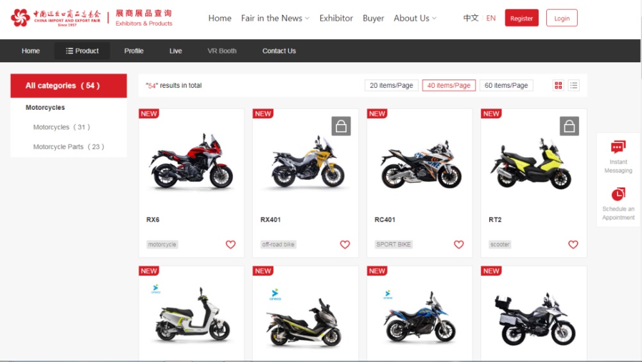
Task: Go to Home in top navigation
Action: (x=220, y=18)
